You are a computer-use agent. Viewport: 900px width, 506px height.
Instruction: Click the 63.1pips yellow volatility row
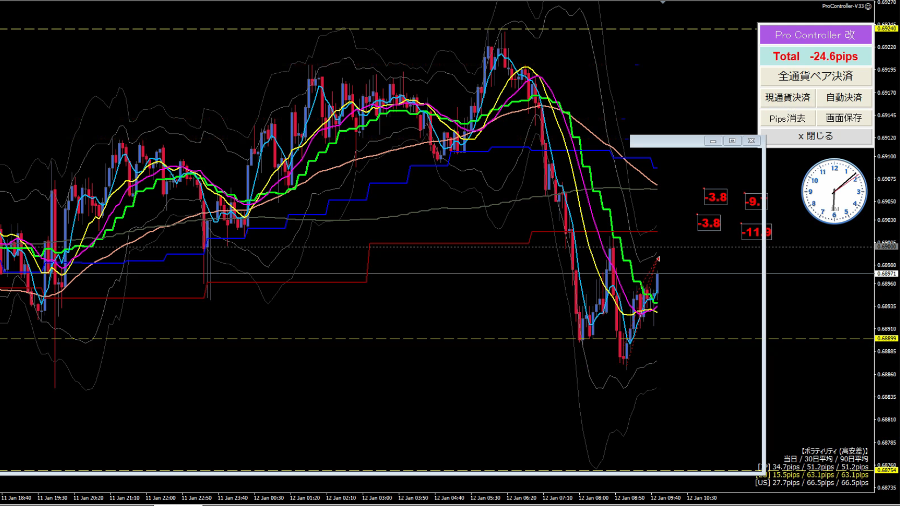point(812,475)
